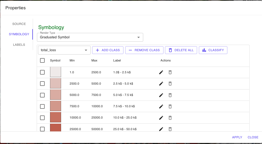The image size is (262, 144).
Task: Expand the total_loss field dropdown
Action: 64,50
